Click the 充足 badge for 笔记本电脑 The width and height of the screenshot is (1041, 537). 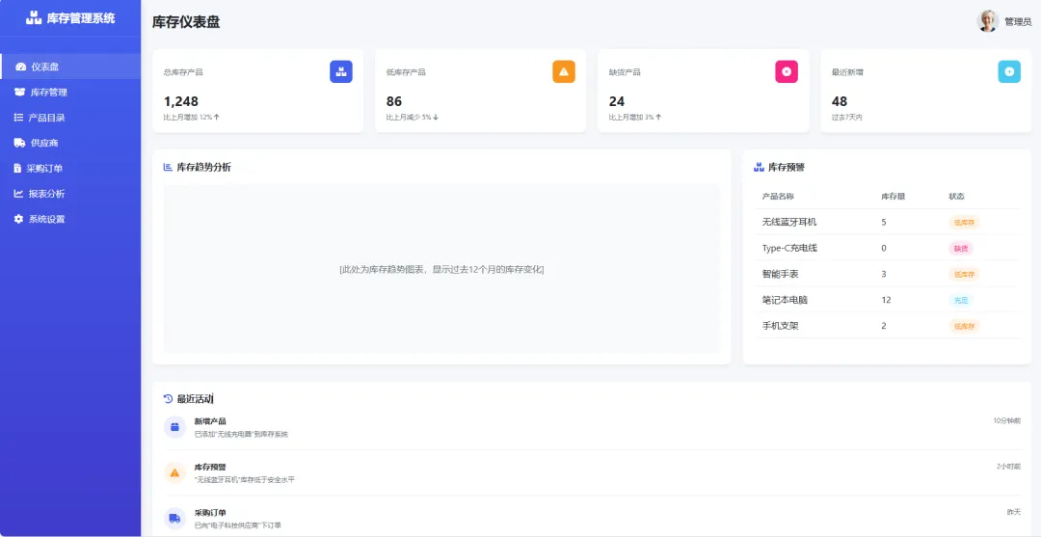tap(961, 300)
